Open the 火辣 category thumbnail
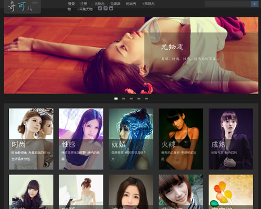Image resolution: width=261 pixels, height=209 pixels. (x=181, y=139)
